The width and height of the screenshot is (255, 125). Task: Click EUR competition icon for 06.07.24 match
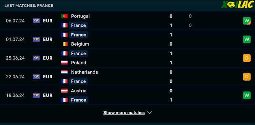coord(36,21)
